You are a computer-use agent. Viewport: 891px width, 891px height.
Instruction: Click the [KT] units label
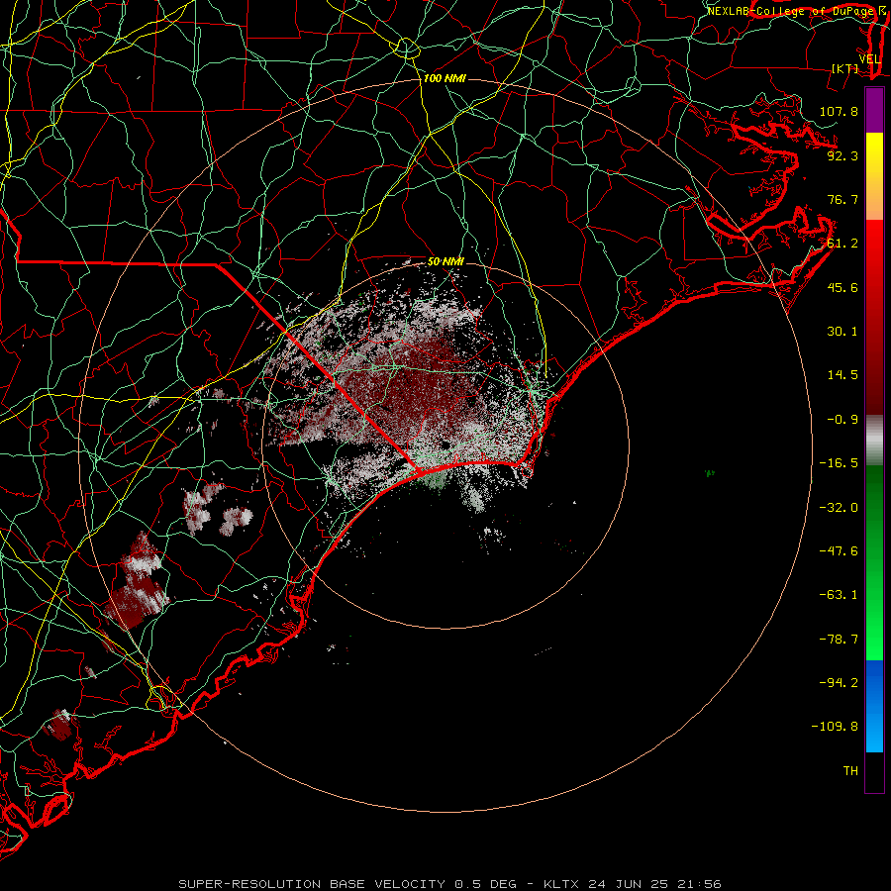click(x=845, y=68)
